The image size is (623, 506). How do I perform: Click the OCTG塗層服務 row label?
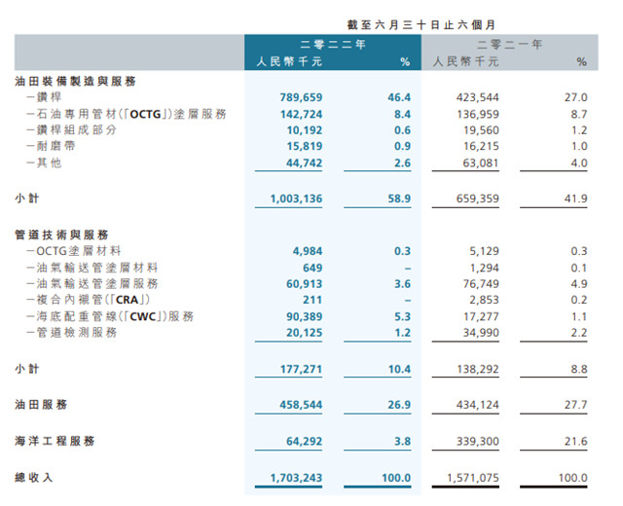coord(127,115)
